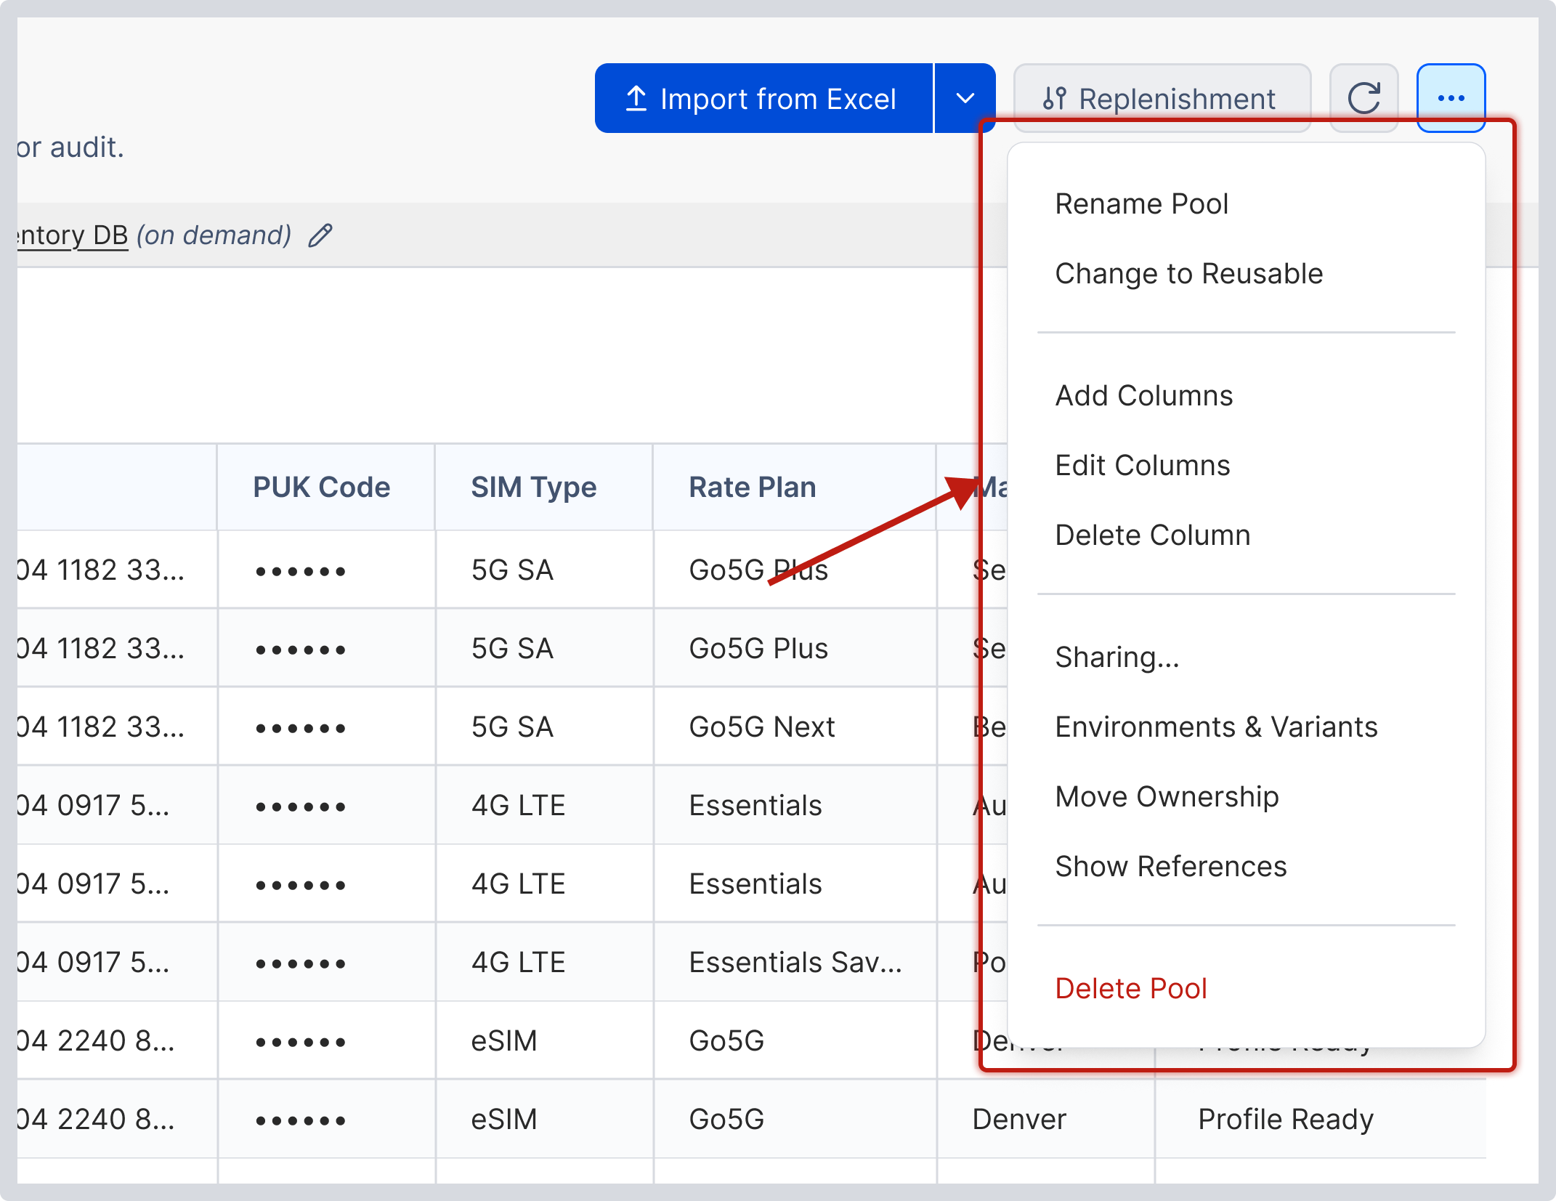
Task: Click the 5G SA cell in Go5G Next row
Action: click(544, 727)
